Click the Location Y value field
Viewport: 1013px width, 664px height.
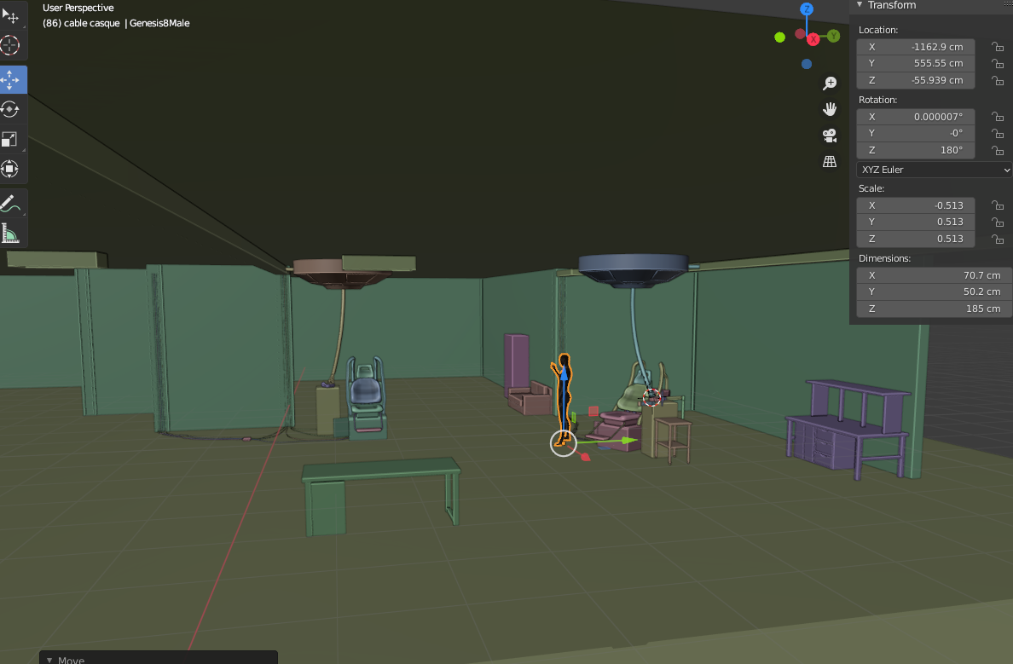click(916, 63)
